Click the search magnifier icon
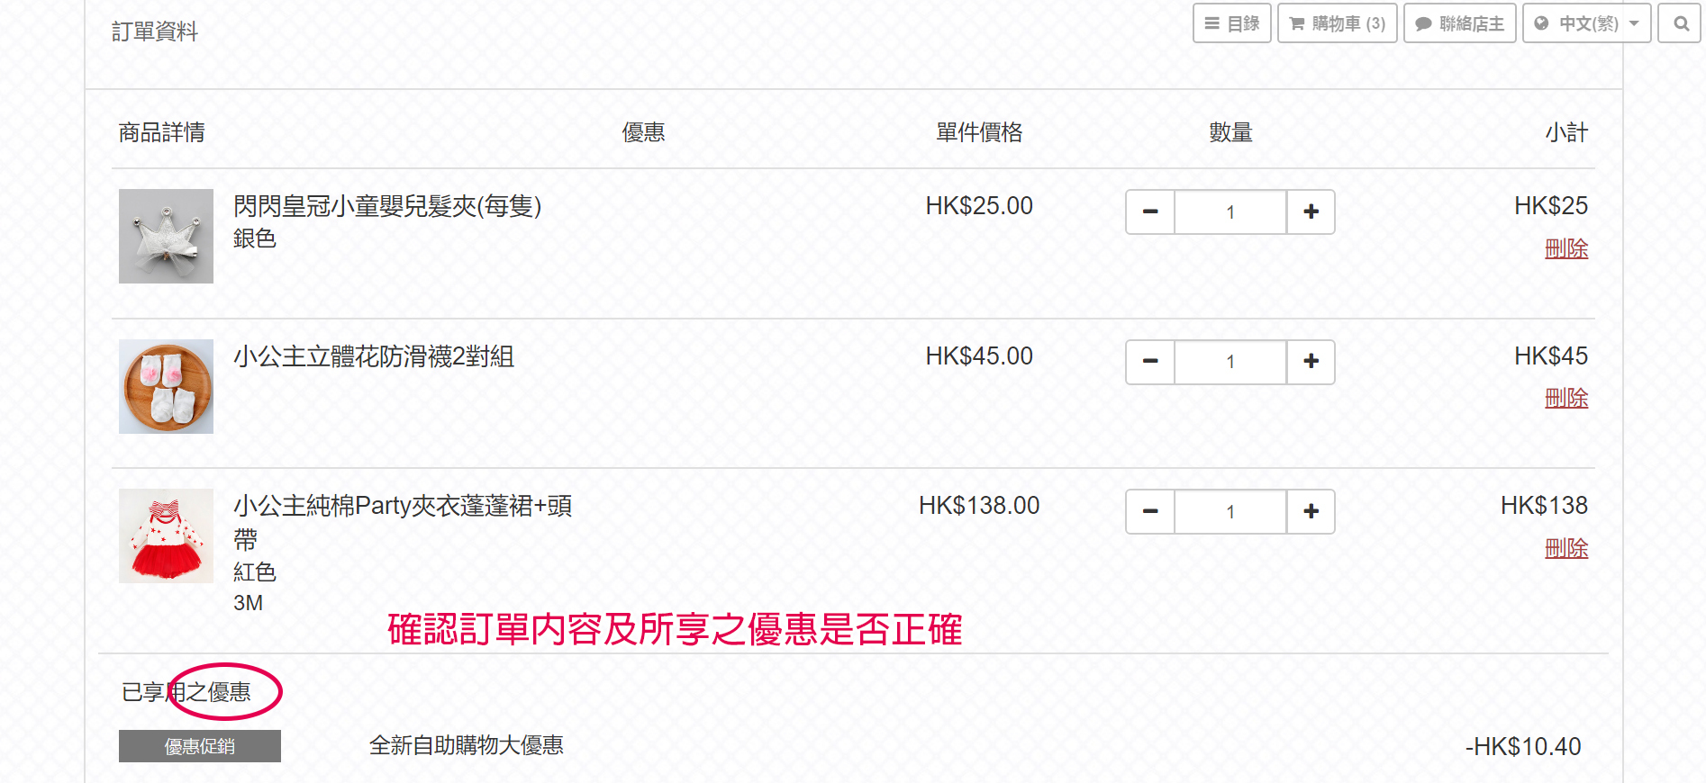The width and height of the screenshot is (1706, 783). pyautogui.click(x=1681, y=23)
